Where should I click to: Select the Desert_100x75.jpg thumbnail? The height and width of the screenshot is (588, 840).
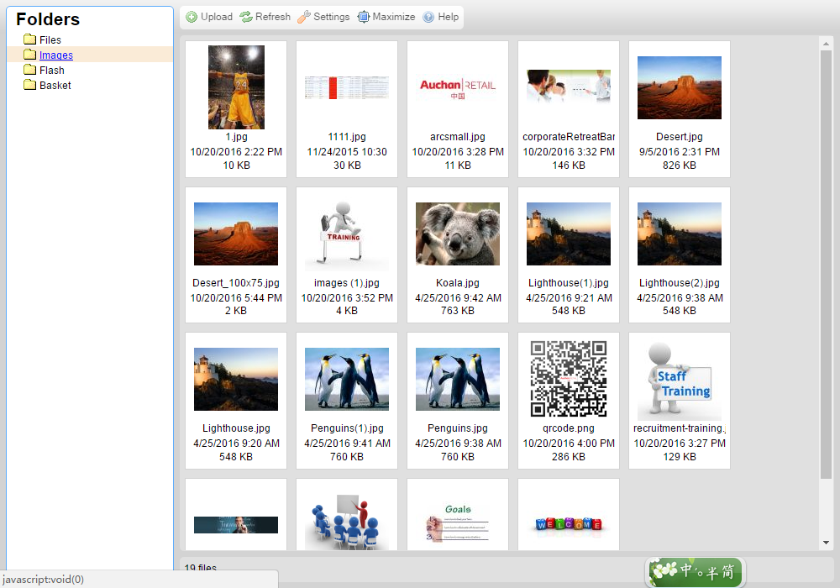point(236,234)
